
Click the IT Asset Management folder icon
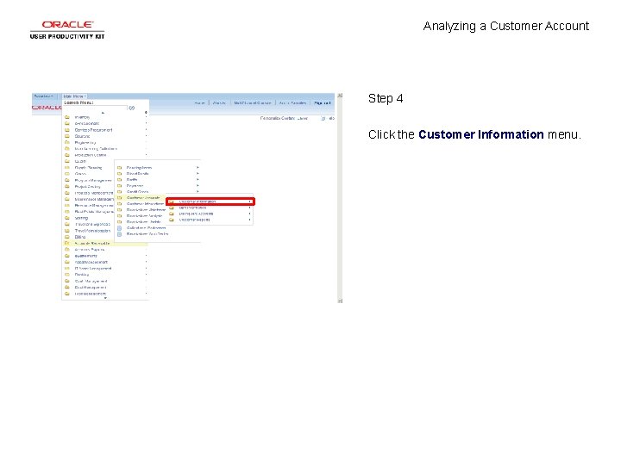point(67,269)
